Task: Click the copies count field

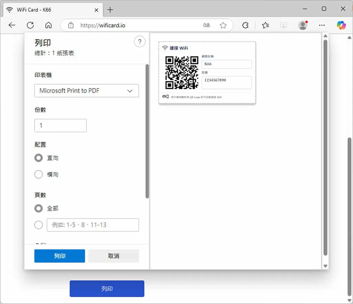Action: (60, 125)
